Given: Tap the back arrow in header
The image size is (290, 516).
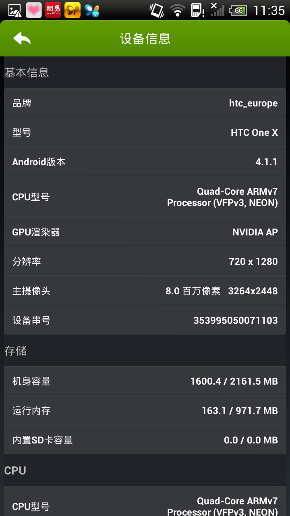Looking at the screenshot, I should tap(22, 39).
